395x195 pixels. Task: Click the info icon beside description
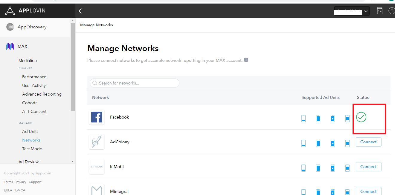[x=246, y=60]
